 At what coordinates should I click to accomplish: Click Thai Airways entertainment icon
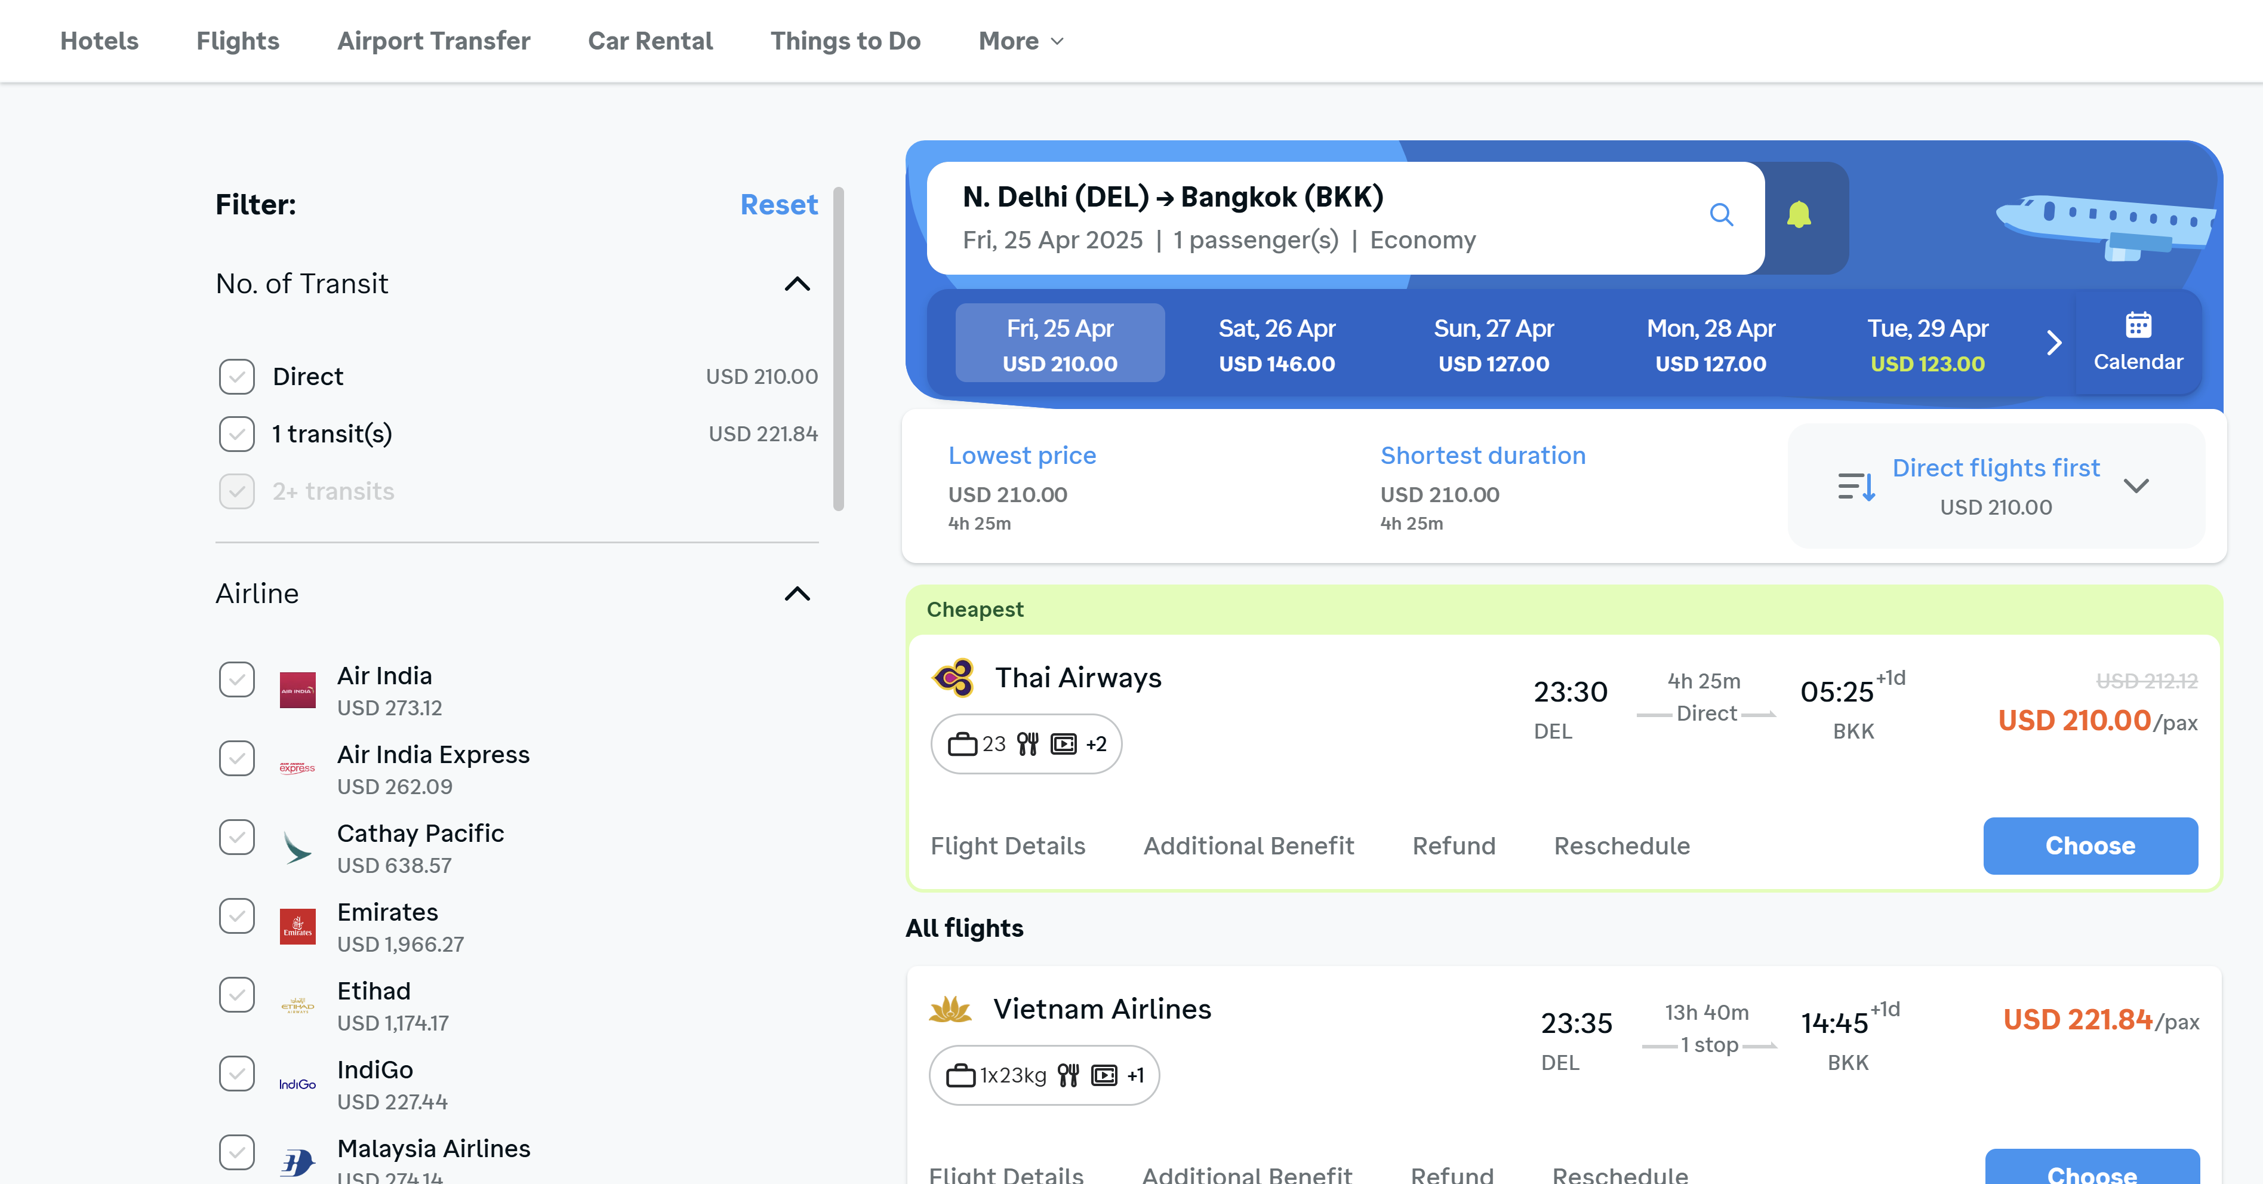pyautogui.click(x=1063, y=745)
